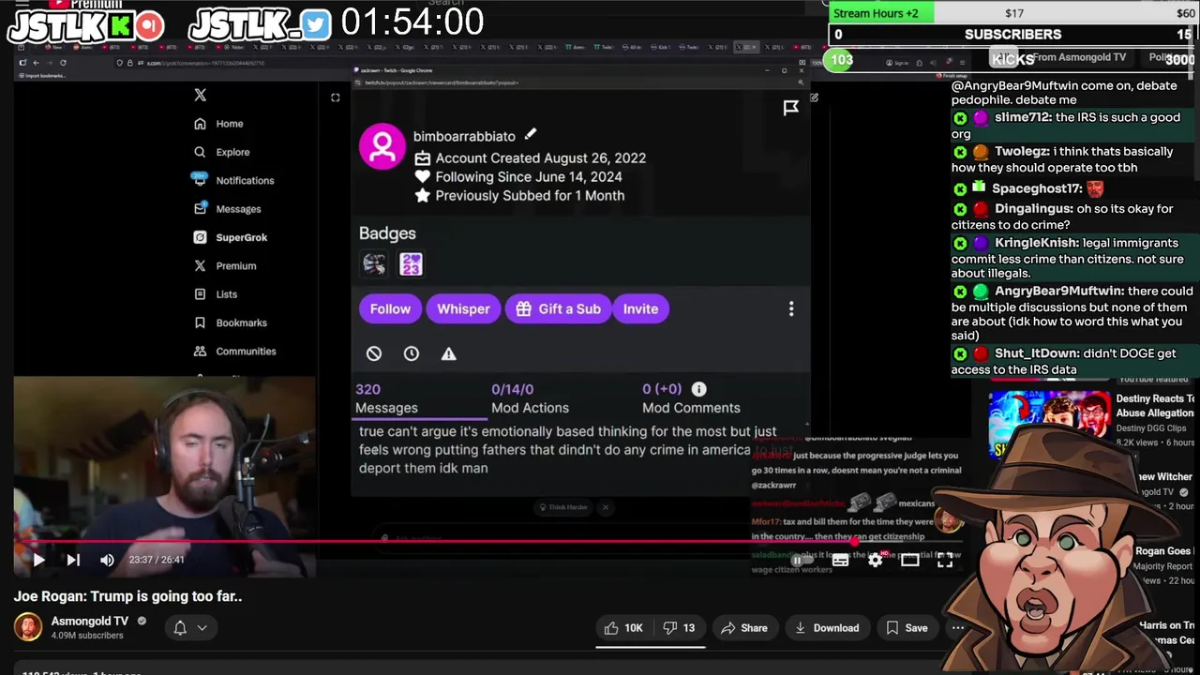
Task: Click the timeout clock icon
Action: [x=412, y=353]
